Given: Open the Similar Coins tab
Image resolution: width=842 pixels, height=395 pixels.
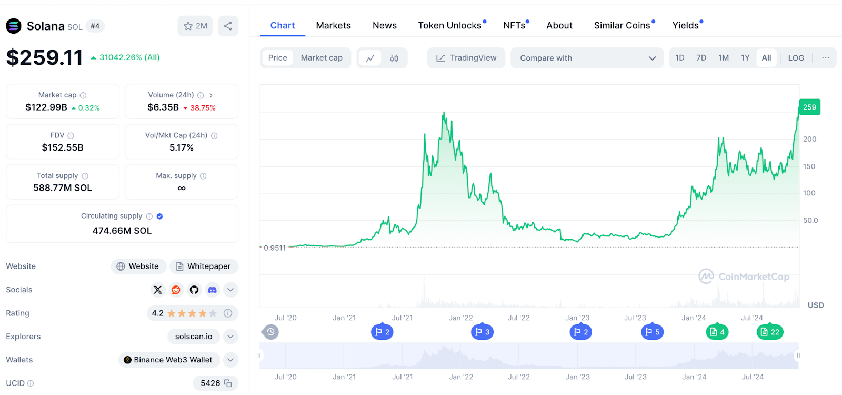Looking at the screenshot, I should tap(622, 25).
